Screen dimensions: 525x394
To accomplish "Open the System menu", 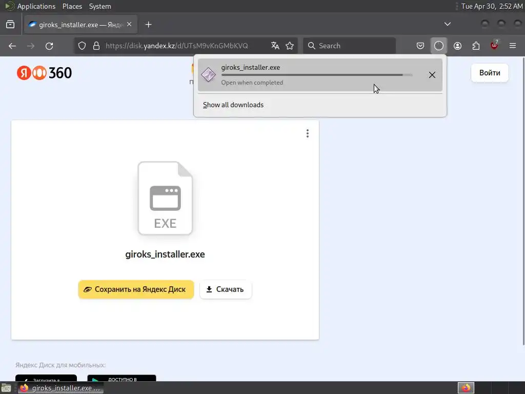I will point(100,6).
